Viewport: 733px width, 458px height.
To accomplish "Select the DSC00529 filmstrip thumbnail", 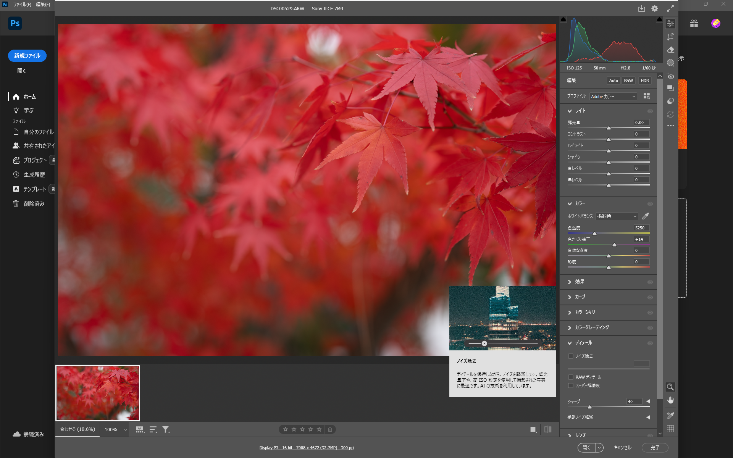I will coord(97,393).
